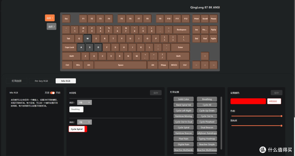Choose Reactive Multinexus effect
This screenshot has height=156, width=295.
[x=207, y=150]
